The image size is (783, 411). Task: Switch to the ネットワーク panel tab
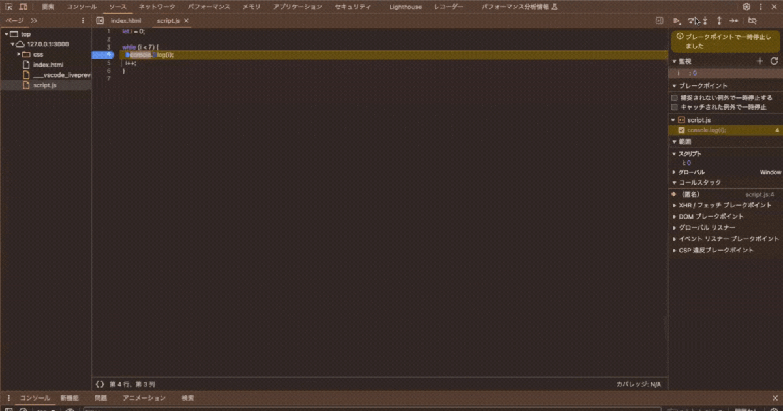[x=157, y=7]
